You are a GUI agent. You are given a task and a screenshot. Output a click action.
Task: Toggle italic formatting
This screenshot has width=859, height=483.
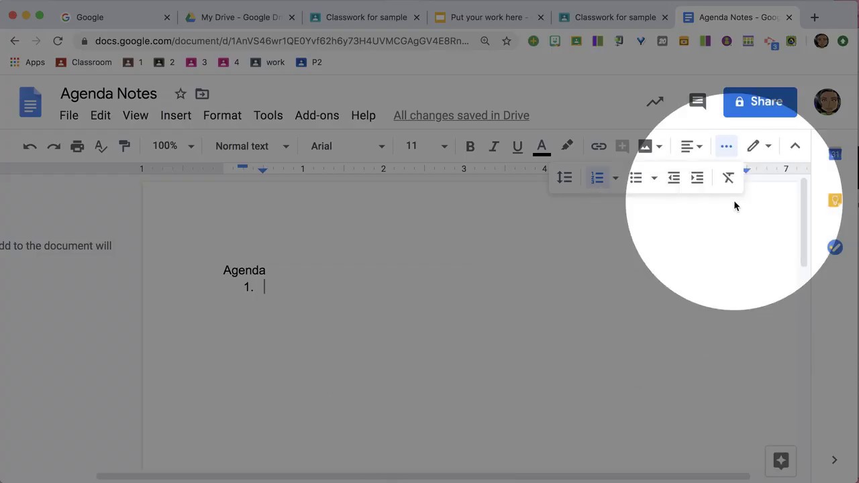(x=494, y=146)
